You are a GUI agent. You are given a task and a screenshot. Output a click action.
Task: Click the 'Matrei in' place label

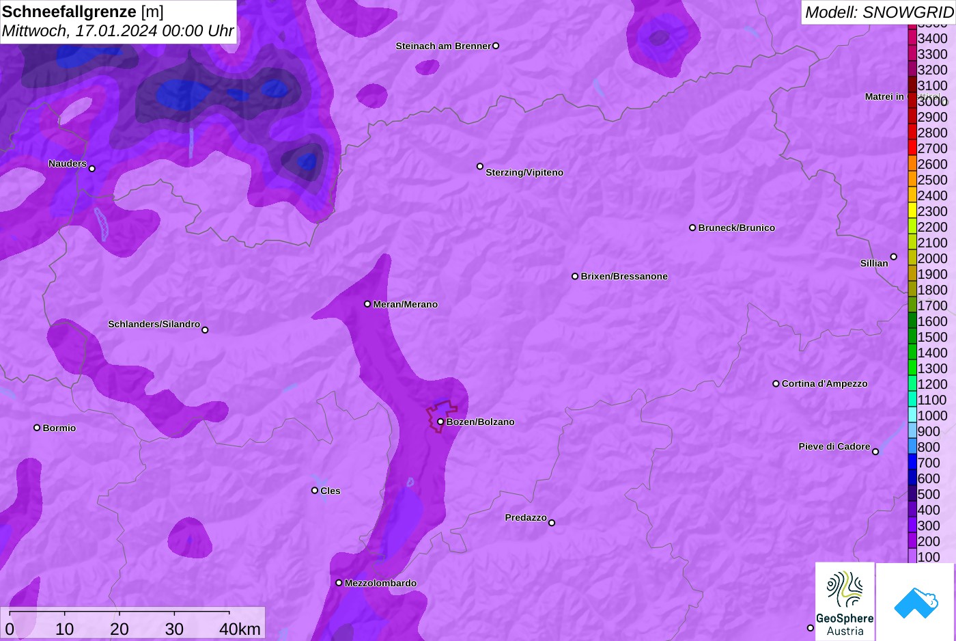[x=884, y=96]
